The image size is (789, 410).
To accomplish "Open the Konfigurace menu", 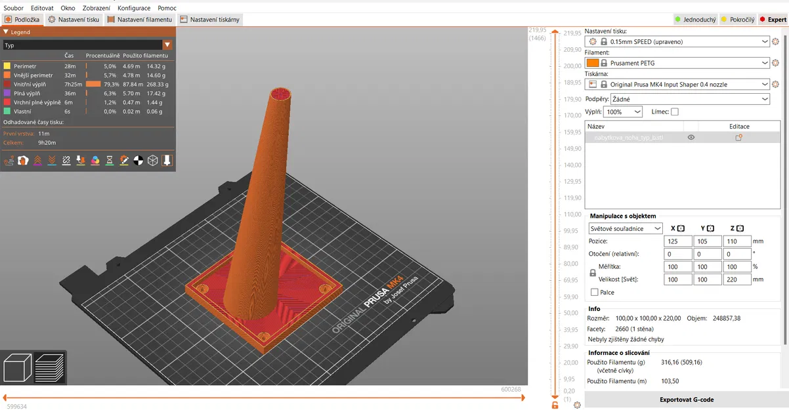I will coord(134,8).
